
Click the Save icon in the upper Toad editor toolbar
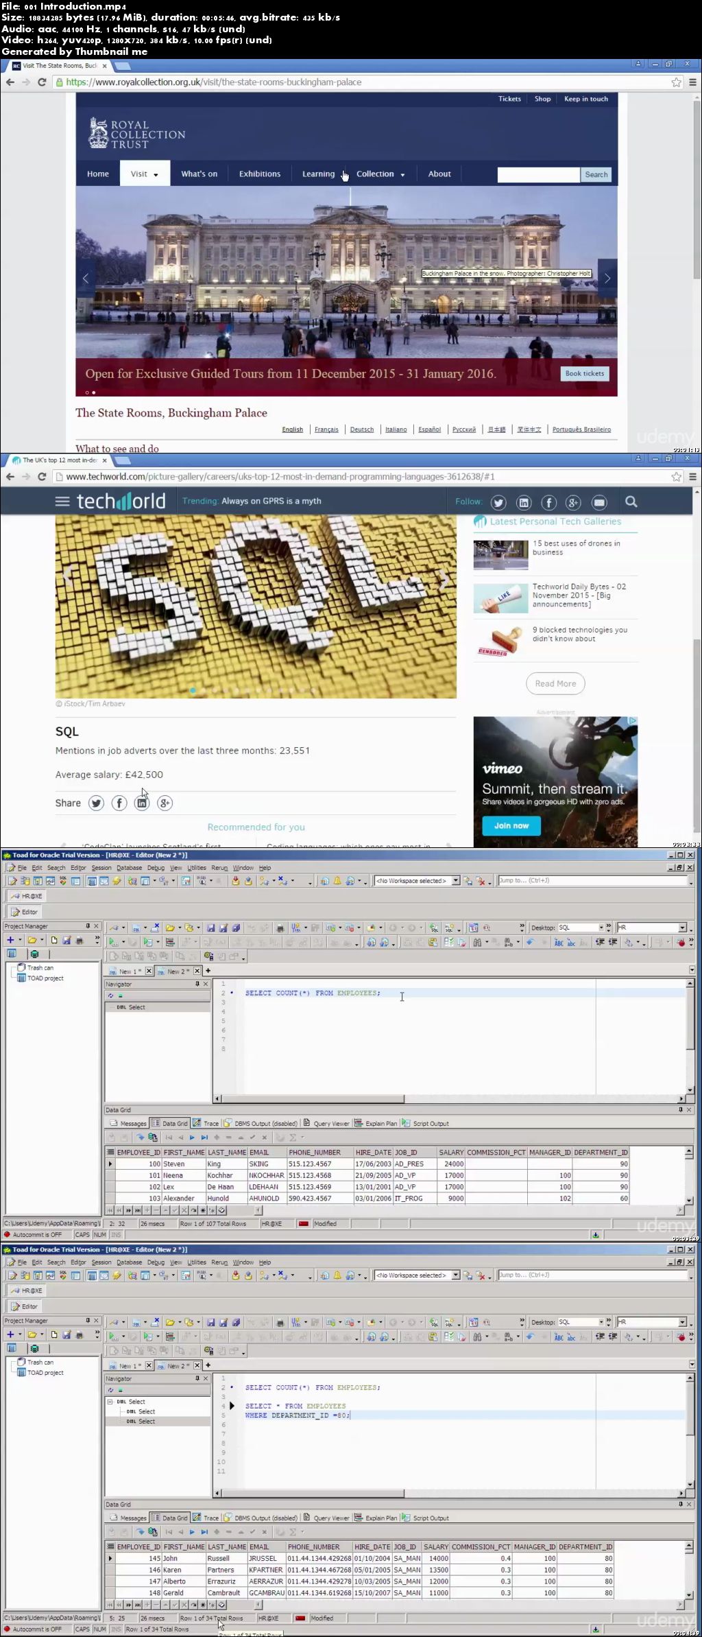coord(210,928)
